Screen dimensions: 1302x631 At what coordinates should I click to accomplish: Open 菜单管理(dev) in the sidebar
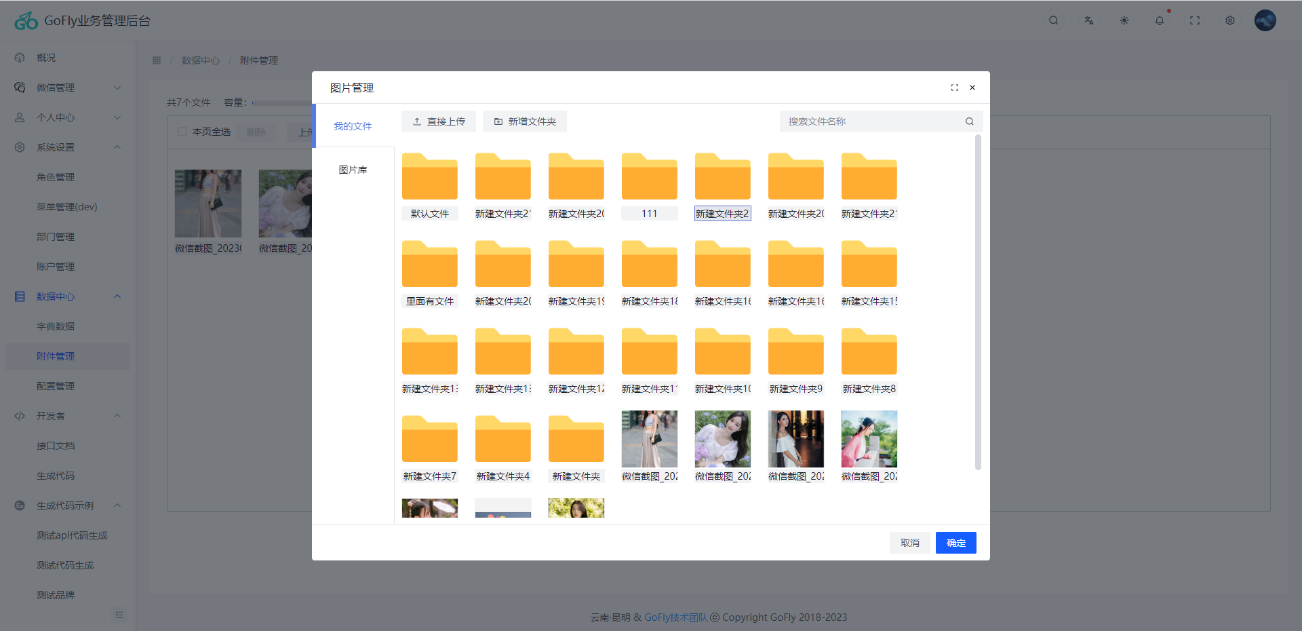point(68,207)
